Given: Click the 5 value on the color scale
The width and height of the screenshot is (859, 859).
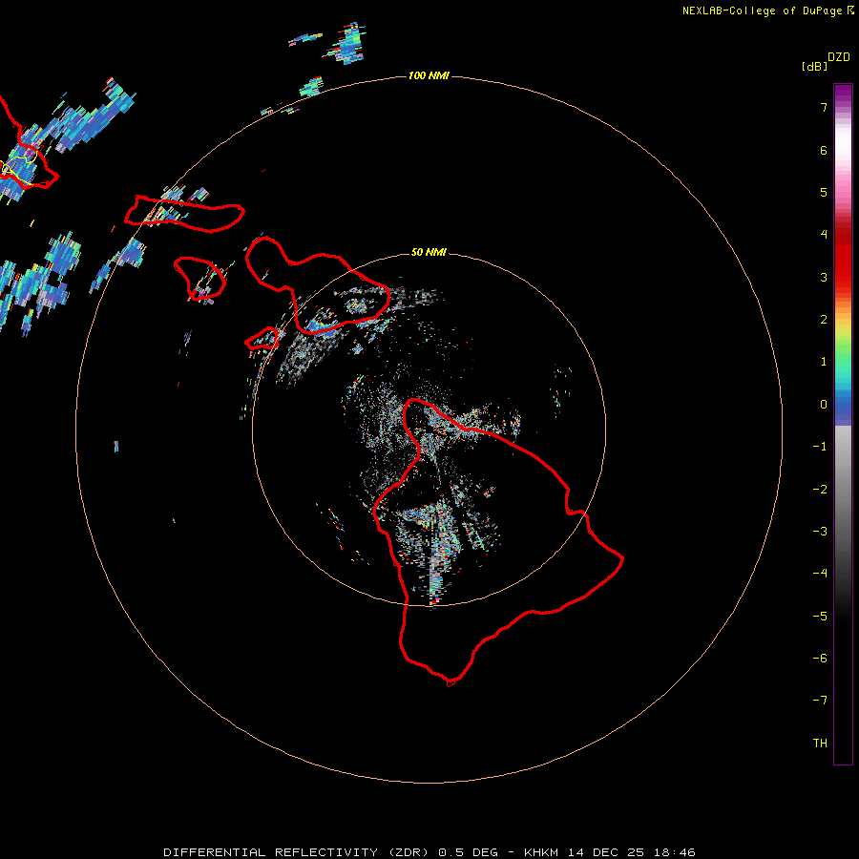Looking at the screenshot, I should point(824,192).
